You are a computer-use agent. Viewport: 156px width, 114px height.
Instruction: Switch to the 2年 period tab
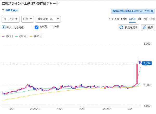145,19
